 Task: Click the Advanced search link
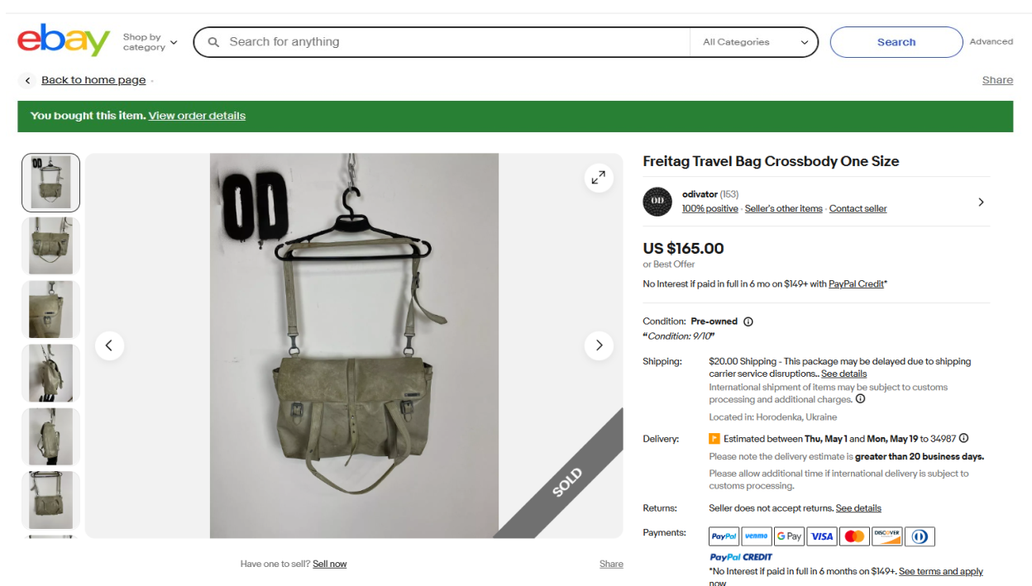(991, 41)
